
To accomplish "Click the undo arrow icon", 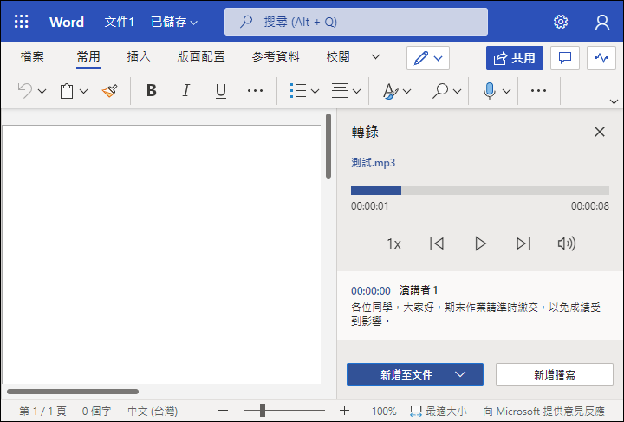I will click(25, 91).
